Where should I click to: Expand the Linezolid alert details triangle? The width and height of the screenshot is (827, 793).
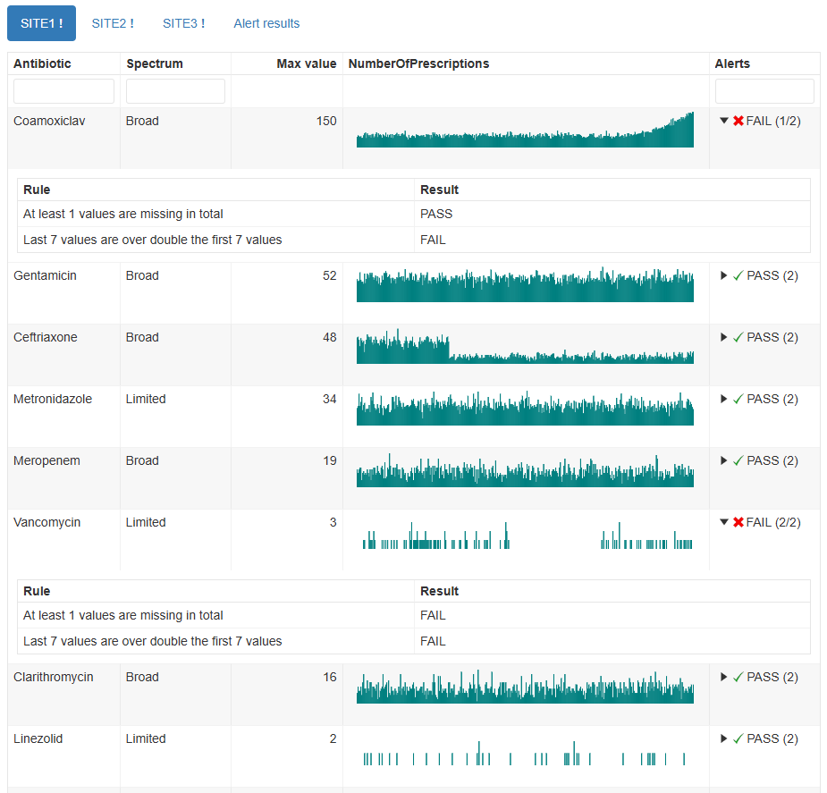coord(724,739)
